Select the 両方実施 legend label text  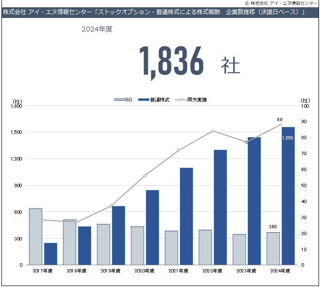(197, 99)
